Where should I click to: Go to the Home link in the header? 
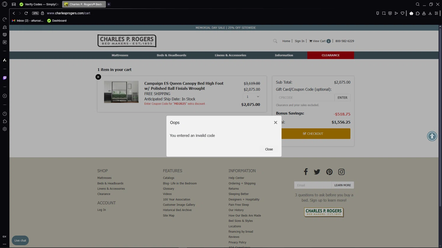click(x=286, y=41)
